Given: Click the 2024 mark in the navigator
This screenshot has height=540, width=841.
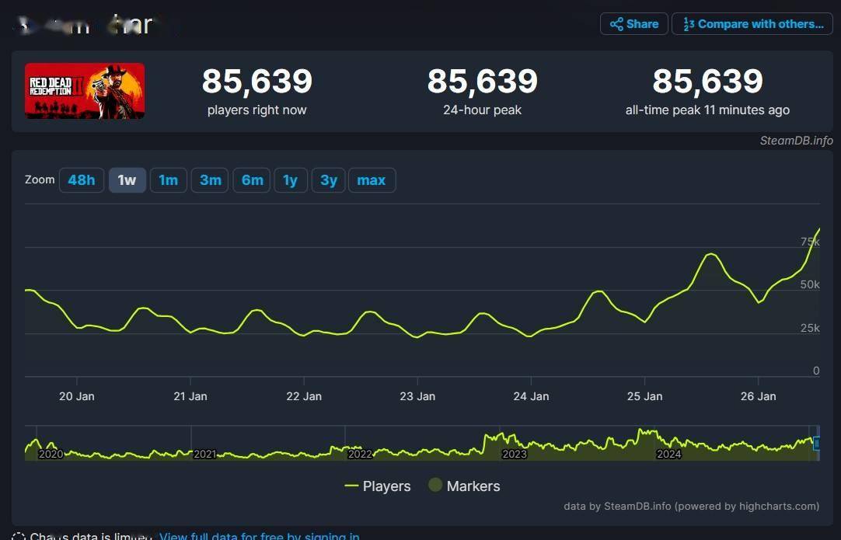Looking at the screenshot, I should (668, 455).
